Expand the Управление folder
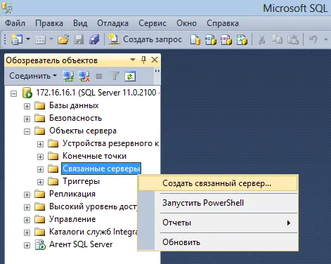 [x=27, y=220]
